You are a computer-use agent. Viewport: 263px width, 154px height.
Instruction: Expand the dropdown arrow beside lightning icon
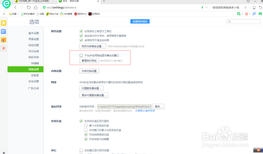point(206,8)
